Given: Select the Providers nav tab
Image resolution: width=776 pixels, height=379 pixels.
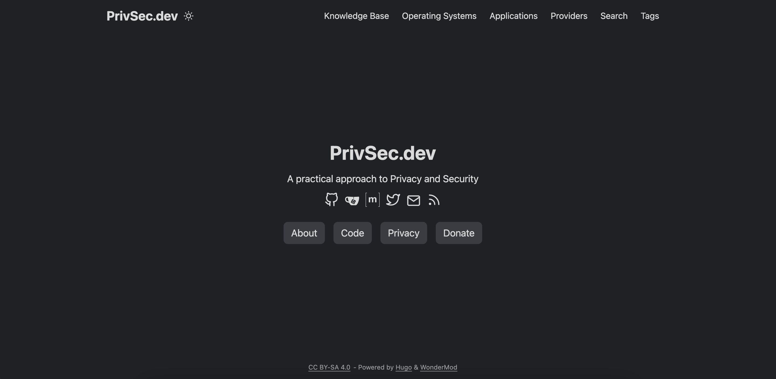Looking at the screenshot, I should point(569,15).
